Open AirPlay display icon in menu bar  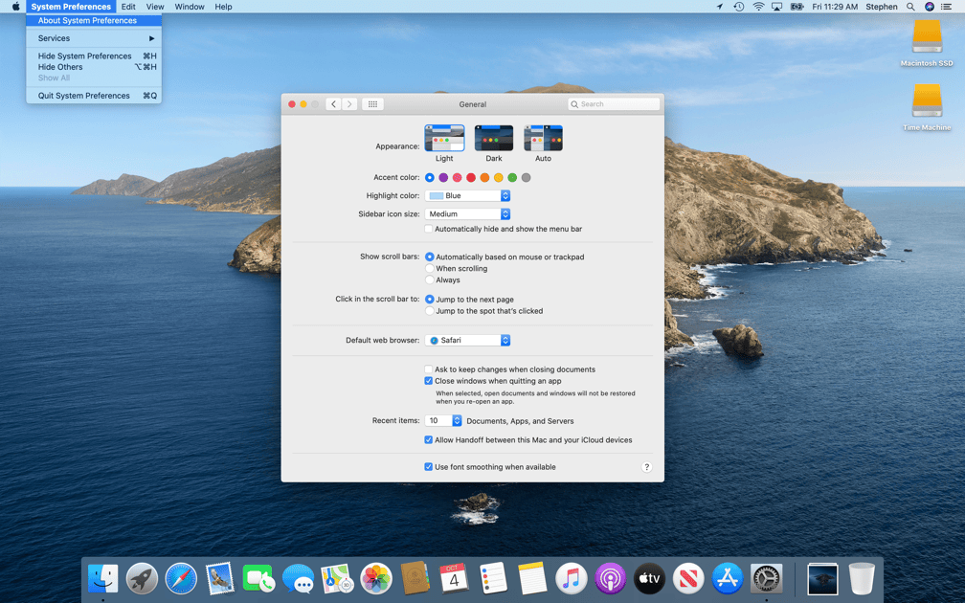[777, 7]
